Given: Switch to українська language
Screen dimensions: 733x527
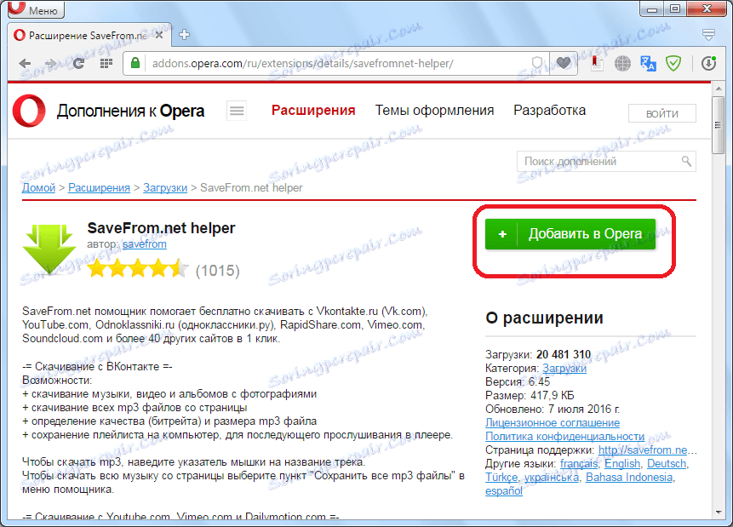Looking at the screenshot, I should pyautogui.click(x=552, y=478).
